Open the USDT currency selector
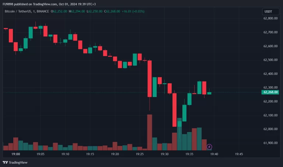This screenshot has height=167, width=283. point(268,11)
